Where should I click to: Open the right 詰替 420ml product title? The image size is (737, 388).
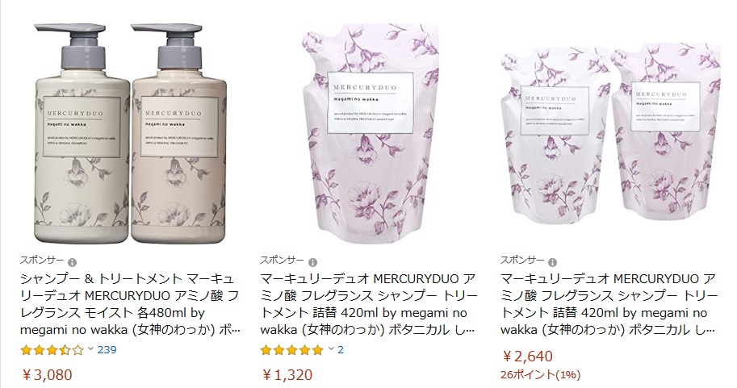point(609,304)
